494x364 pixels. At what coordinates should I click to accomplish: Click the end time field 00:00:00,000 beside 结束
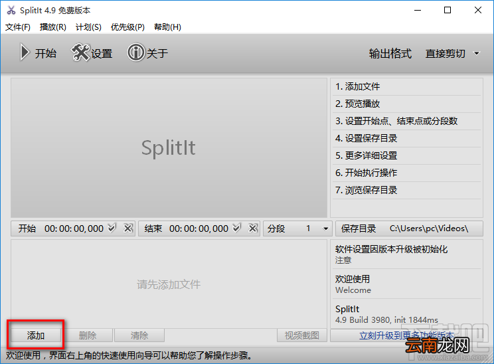pyautogui.click(x=199, y=228)
